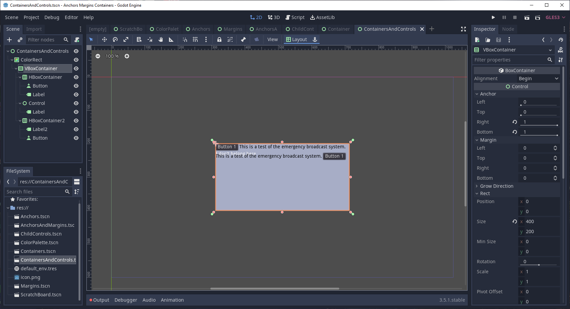This screenshot has width=570, height=309.
Task: Activate the Rotate tool
Action: [x=115, y=39]
